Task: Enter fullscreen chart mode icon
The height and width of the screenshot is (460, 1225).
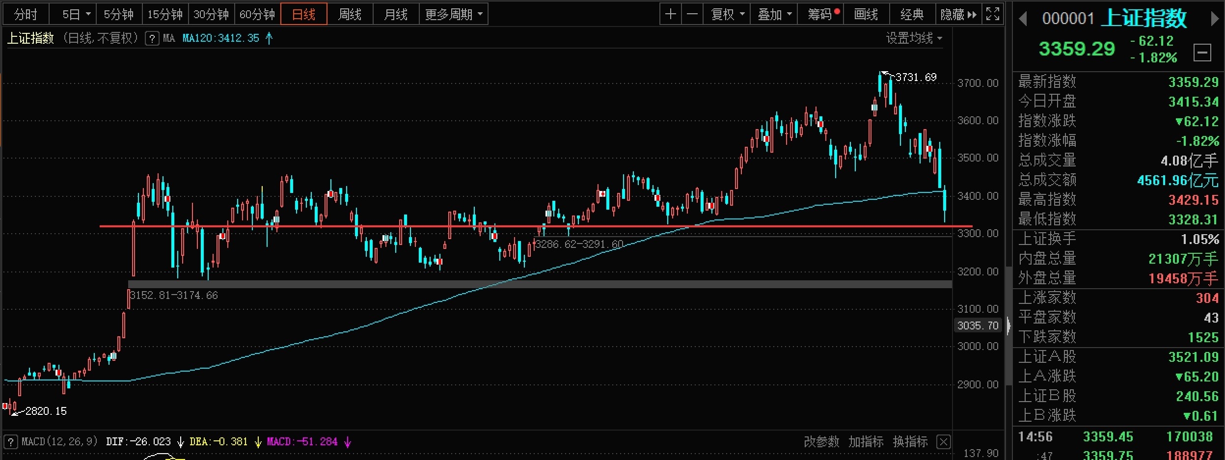Action: [x=993, y=14]
